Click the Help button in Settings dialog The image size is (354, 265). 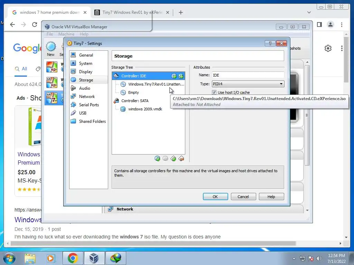(x=271, y=196)
